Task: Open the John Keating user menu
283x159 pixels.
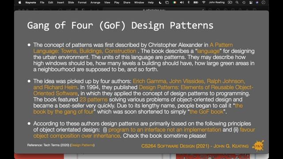Action: 217,3
